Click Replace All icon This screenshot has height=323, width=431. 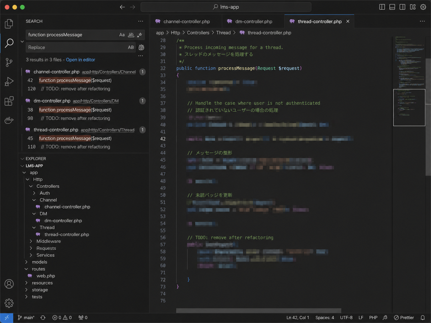click(141, 47)
